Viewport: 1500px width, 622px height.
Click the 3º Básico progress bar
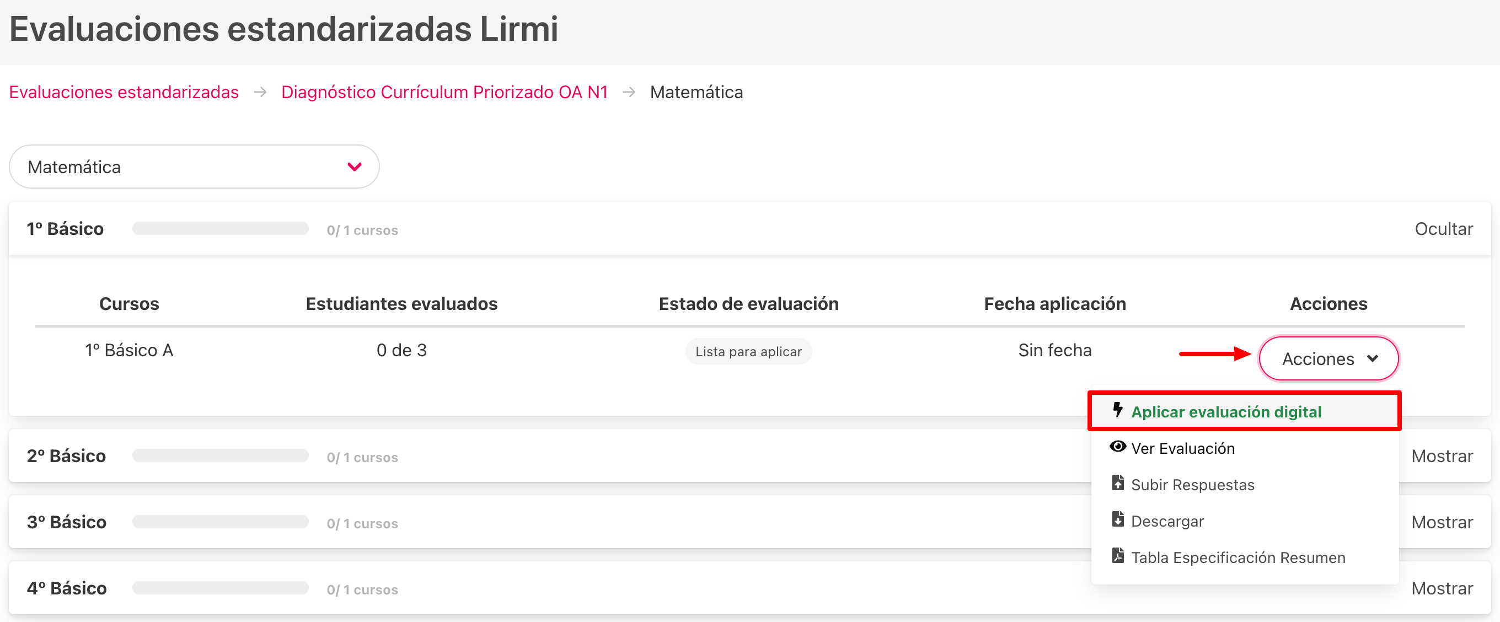click(220, 522)
